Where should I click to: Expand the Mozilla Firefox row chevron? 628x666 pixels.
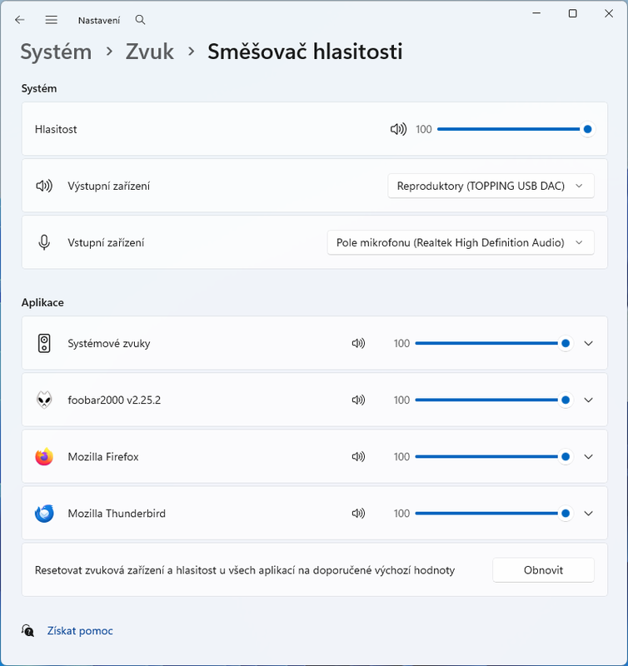[589, 456]
